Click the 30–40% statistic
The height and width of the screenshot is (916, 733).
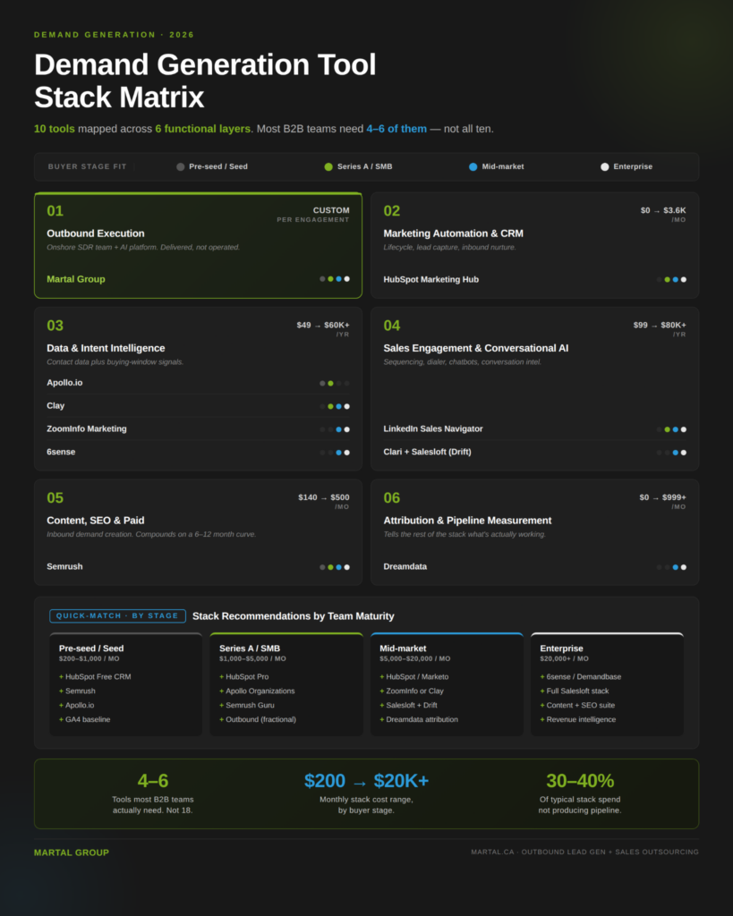click(580, 780)
